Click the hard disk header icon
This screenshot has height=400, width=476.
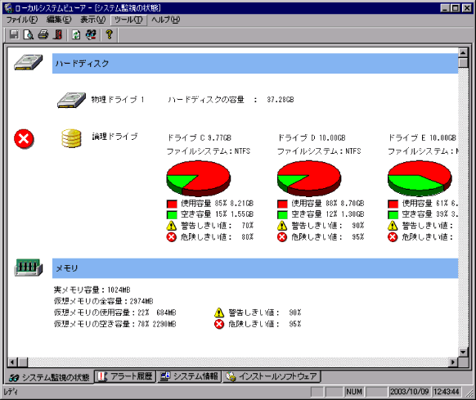click(29, 62)
